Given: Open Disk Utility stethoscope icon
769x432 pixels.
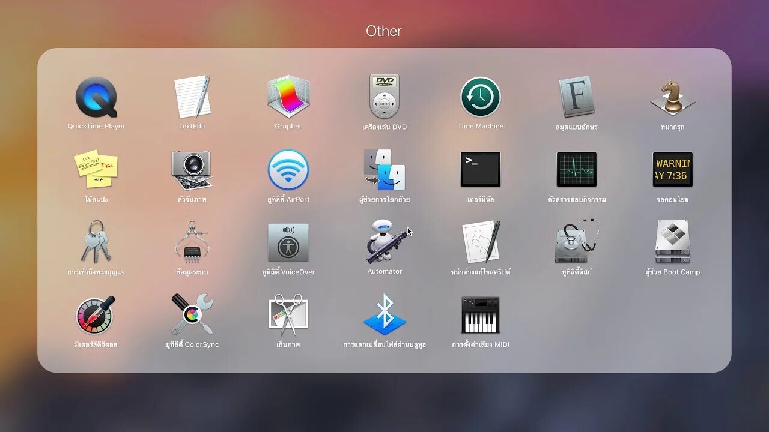Looking at the screenshot, I should point(577,241).
